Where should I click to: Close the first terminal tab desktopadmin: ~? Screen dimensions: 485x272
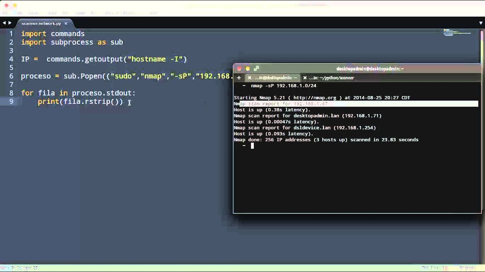(x=249, y=78)
